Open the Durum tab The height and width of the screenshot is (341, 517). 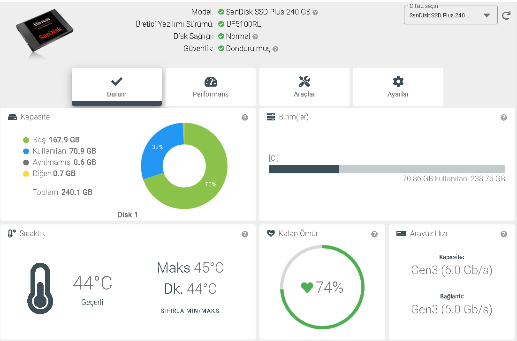pyautogui.click(x=117, y=87)
